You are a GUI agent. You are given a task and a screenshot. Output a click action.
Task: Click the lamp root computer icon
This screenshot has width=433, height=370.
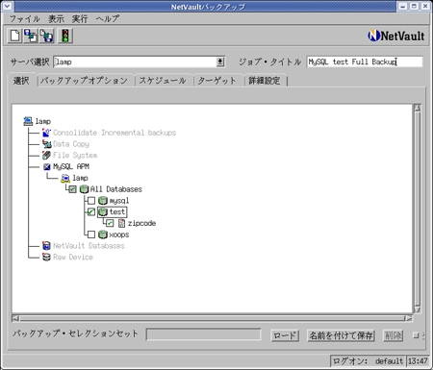click(28, 121)
